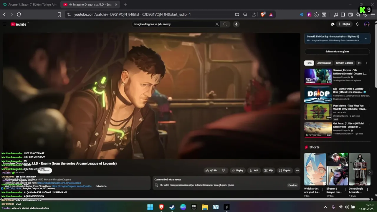This screenshot has height=212, width=377.
Task: Toggle the browser sidebar panel icon
Action: coord(343,14)
